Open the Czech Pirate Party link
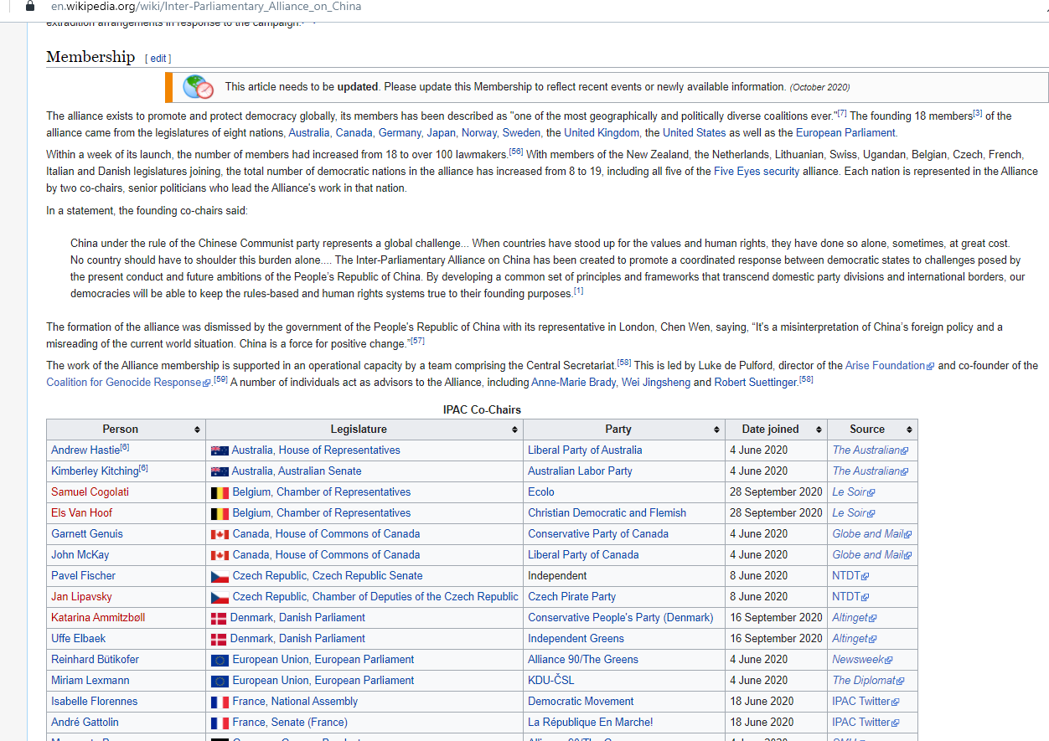The image size is (1049, 741). 571,597
